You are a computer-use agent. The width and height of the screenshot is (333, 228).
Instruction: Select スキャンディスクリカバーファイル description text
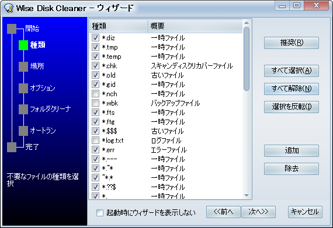tap(192, 66)
